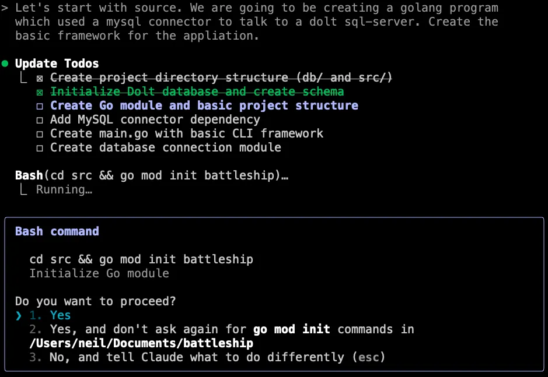Toggle checkbox for Create project directory structure
This screenshot has height=377, width=548.
coord(40,77)
